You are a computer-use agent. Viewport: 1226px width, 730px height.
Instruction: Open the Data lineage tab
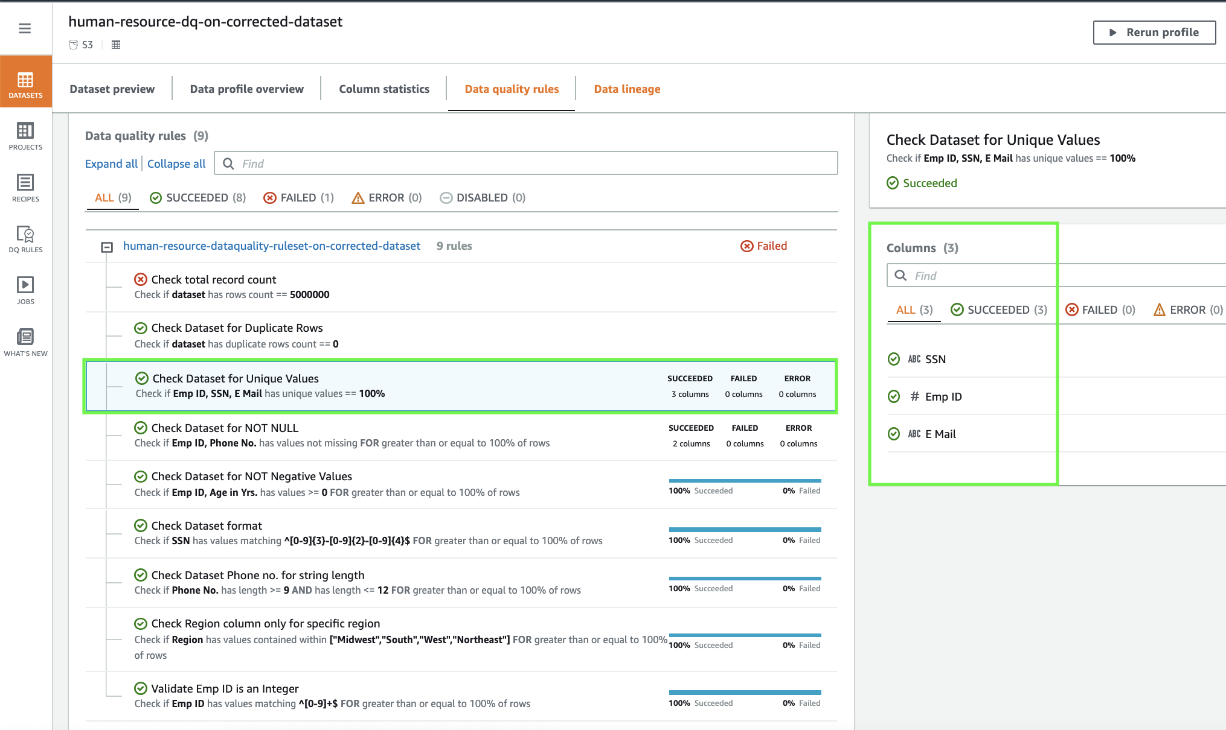(x=627, y=89)
